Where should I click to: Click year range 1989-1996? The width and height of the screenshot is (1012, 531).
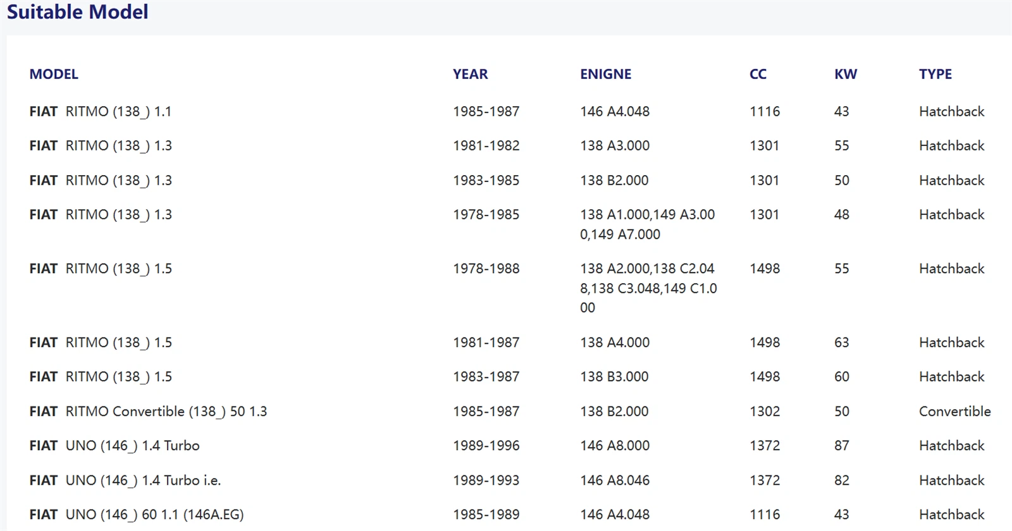tap(486, 446)
